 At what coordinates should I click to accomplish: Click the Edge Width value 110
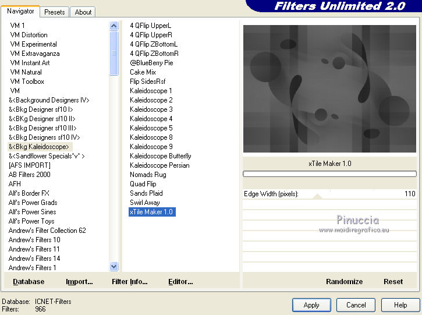(x=410, y=194)
